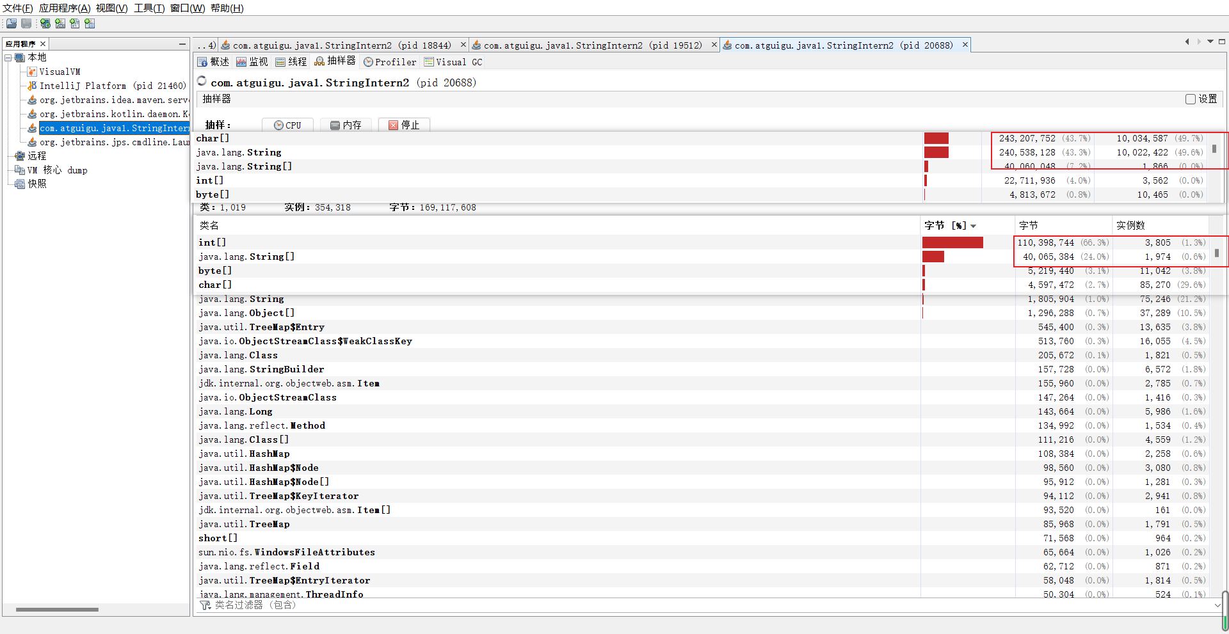1229x634 pixels.
Task: Click the Java icon of org.jetbrains.jps.cmdline node
Action: tap(32, 142)
